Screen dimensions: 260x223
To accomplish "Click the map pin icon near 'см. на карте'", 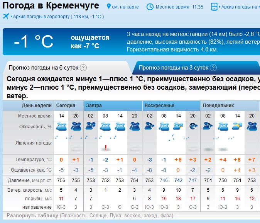I will [x=109, y=7].
